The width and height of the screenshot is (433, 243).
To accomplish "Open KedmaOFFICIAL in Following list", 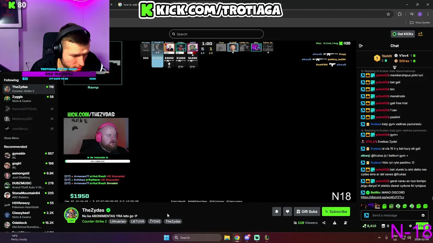I will tap(28, 109).
